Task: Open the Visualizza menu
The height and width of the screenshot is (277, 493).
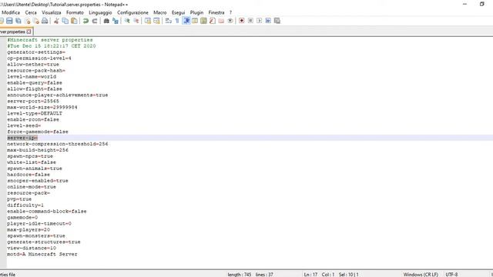Action: coord(52,12)
